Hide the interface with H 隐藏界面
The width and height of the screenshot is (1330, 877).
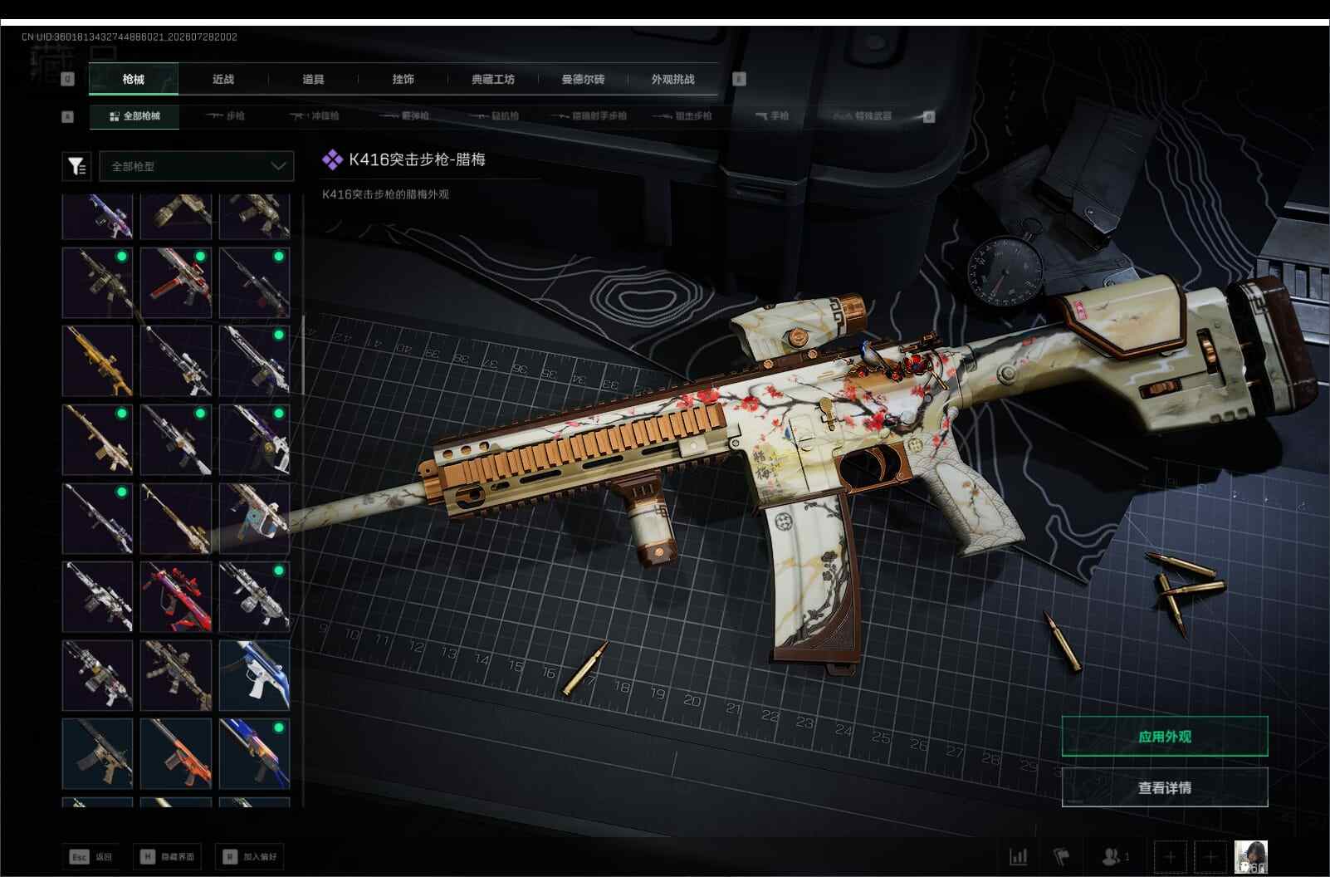point(167,857)
